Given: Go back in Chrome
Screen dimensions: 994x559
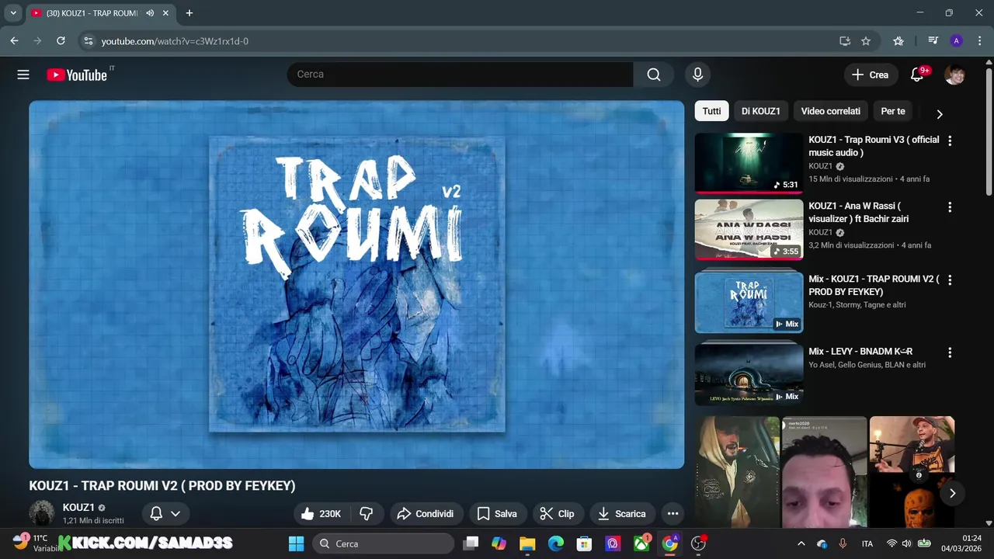Looking at the screenshot, I should [x=14, y=41].
